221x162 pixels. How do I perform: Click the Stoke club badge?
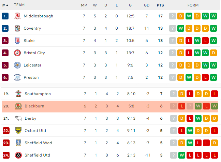17,41
